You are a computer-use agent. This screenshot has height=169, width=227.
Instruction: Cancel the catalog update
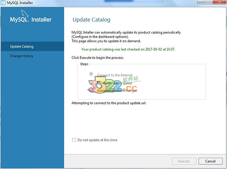210,161
